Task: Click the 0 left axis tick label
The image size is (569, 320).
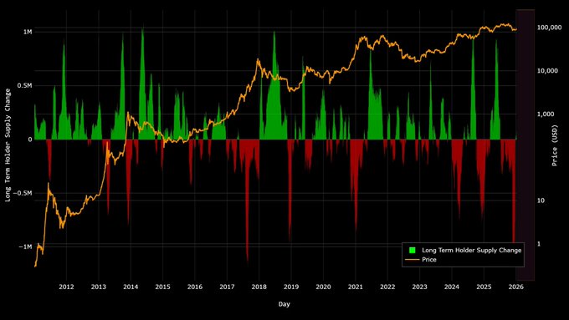Action: (x=30, y=140)
